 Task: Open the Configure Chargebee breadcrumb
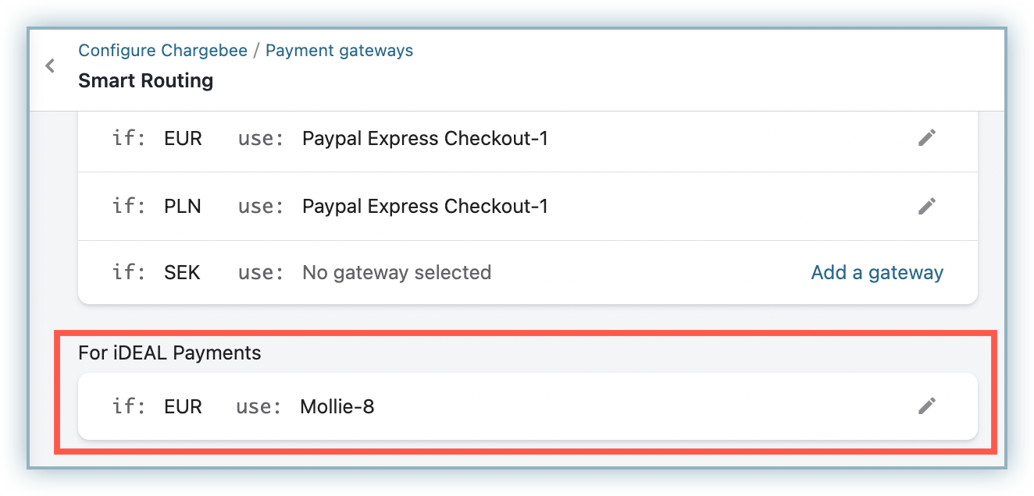(162, 51)
